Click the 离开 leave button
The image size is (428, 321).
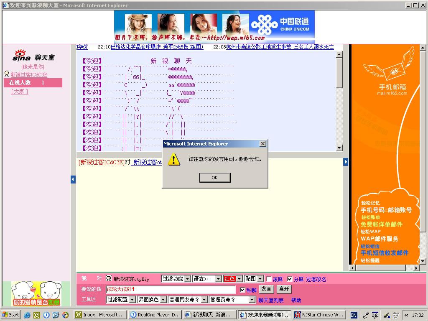(284, 289)
